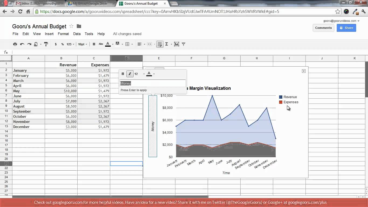Image resolution: width=368 pixels, height=207 pixels.
Task: Open the chart options dropdown arrow
Action: tap(304, 71)
